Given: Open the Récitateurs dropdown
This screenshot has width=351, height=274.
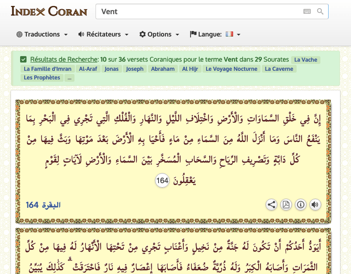Looking at the screenshot, I should 103,34.
